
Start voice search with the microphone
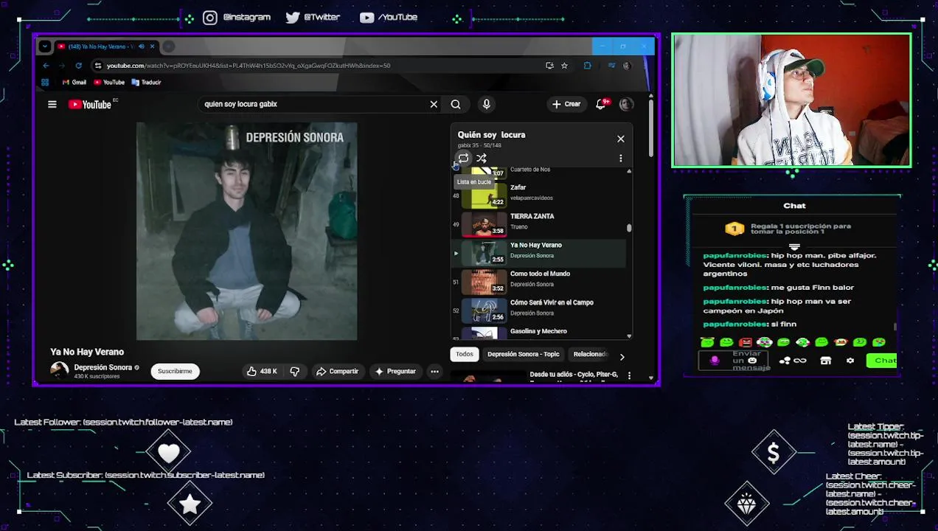coord(486,104)
